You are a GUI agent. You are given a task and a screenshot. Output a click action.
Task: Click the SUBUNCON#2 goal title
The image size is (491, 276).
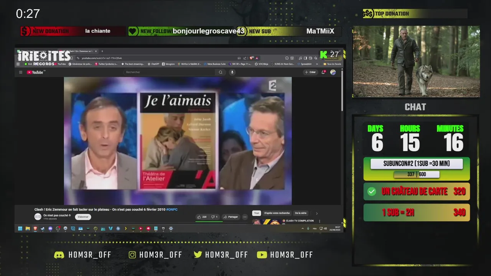[x=417, y=164]
